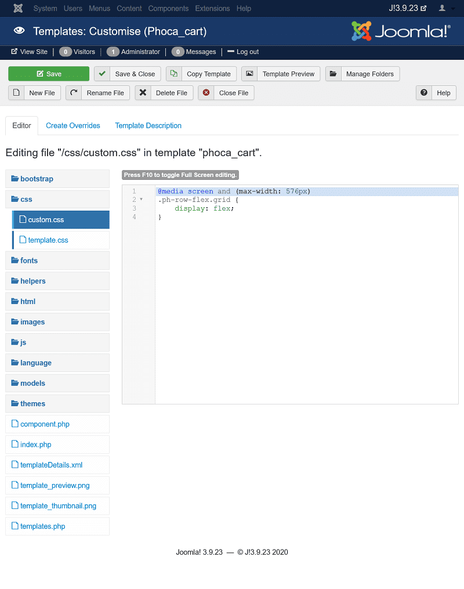Open Template Preview image icon
Viewport: 464px width, 589px height.
pyautogui.click(x=249, y=74)
